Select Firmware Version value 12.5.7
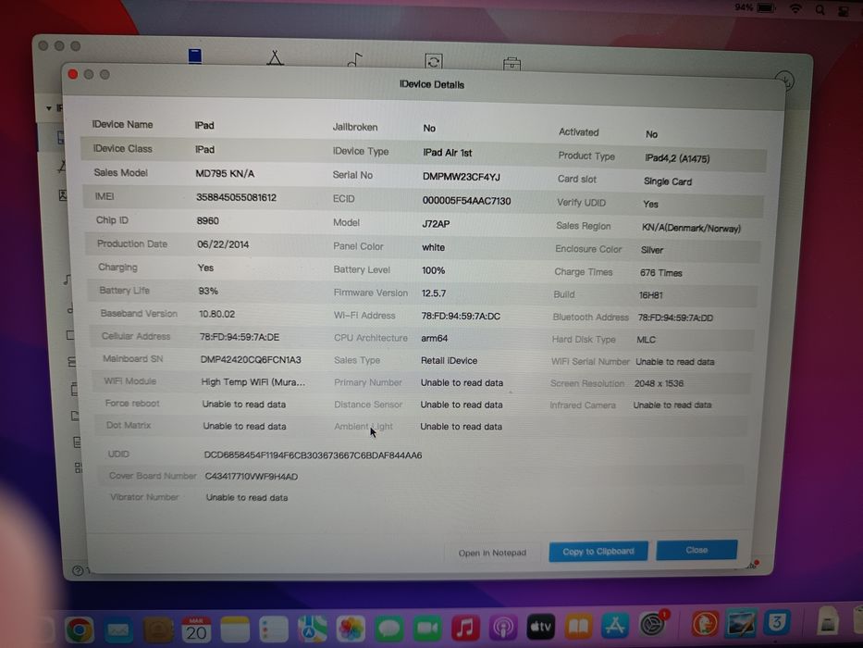The image size is (863, 648). (x=434, y=293)
